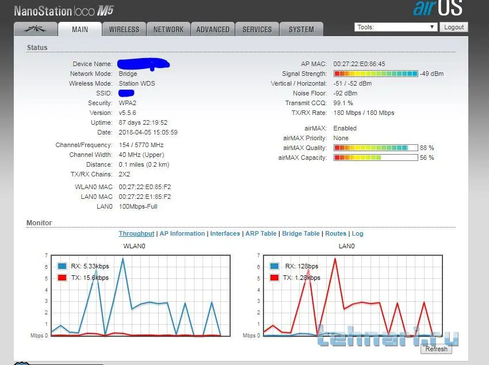Click the blue RX legend square in LAN0 chart
Screen dimensions: 489x365
274,266
